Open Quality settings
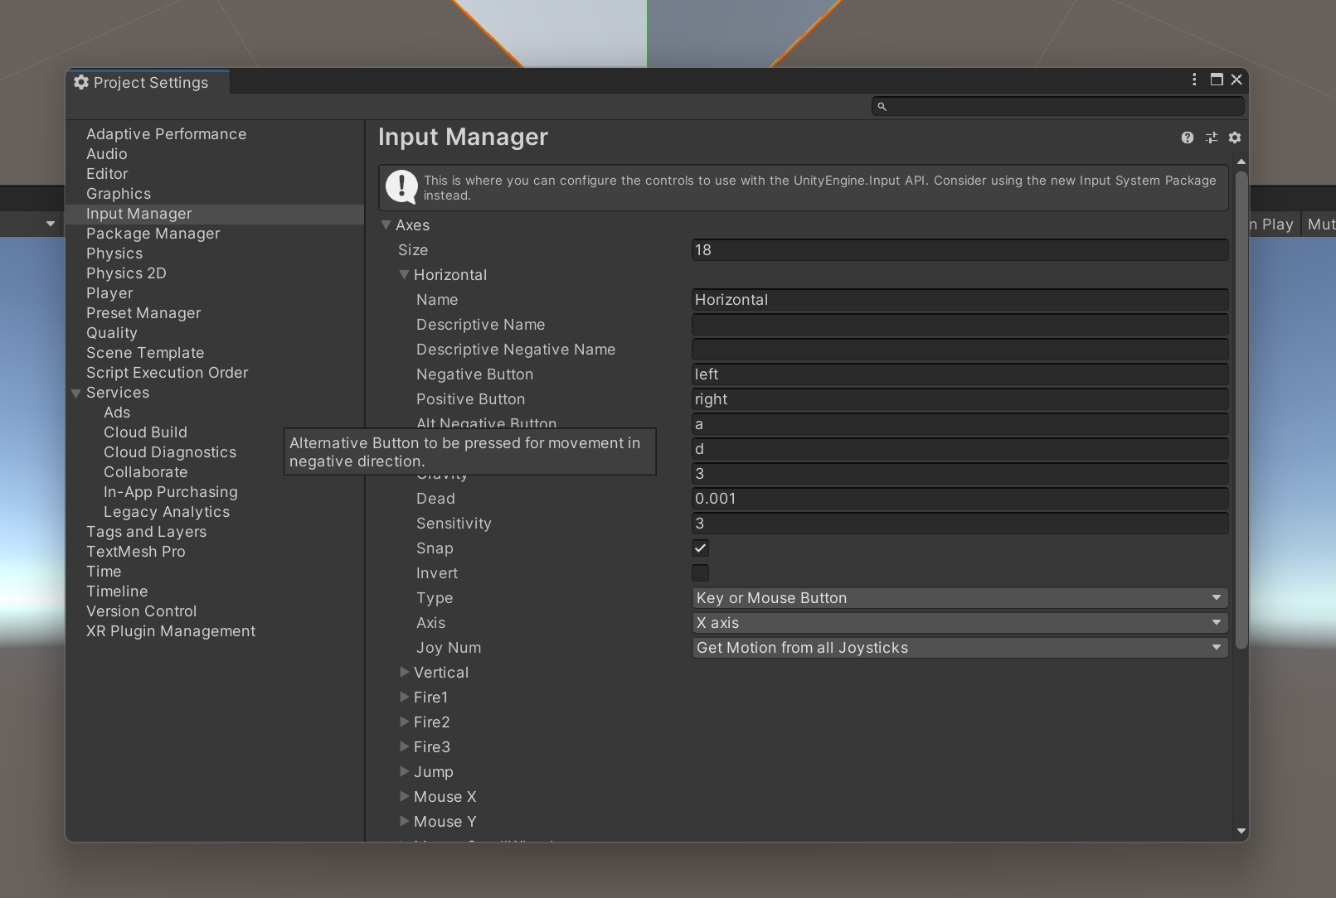The height and width of the screenshot is (898, 1336). pos(112,333)
